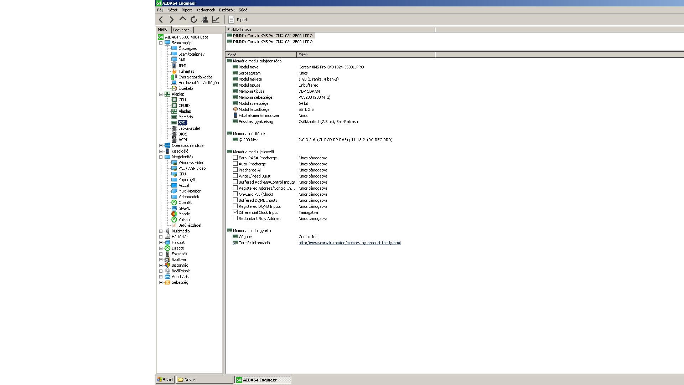
Task: Click the user profile toolbar icon
Action: (205, 20)
